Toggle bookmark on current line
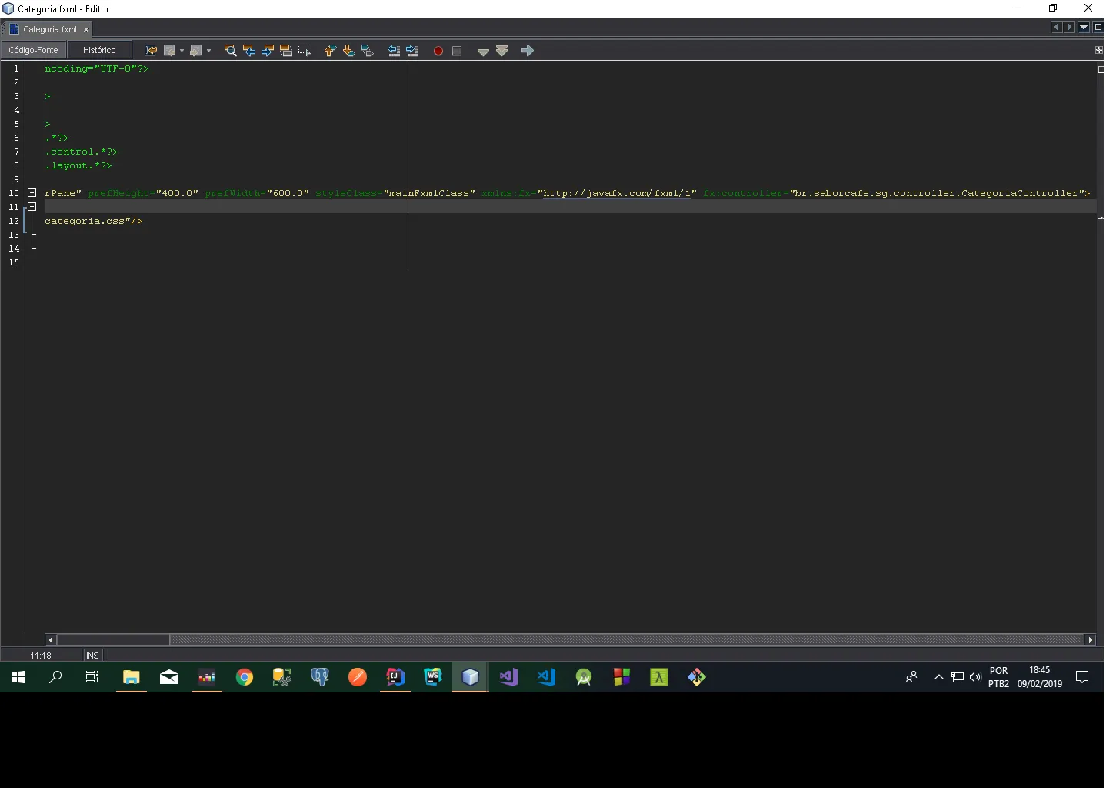Viewport: 1106px width, 794px height. (x=368, y=51)
